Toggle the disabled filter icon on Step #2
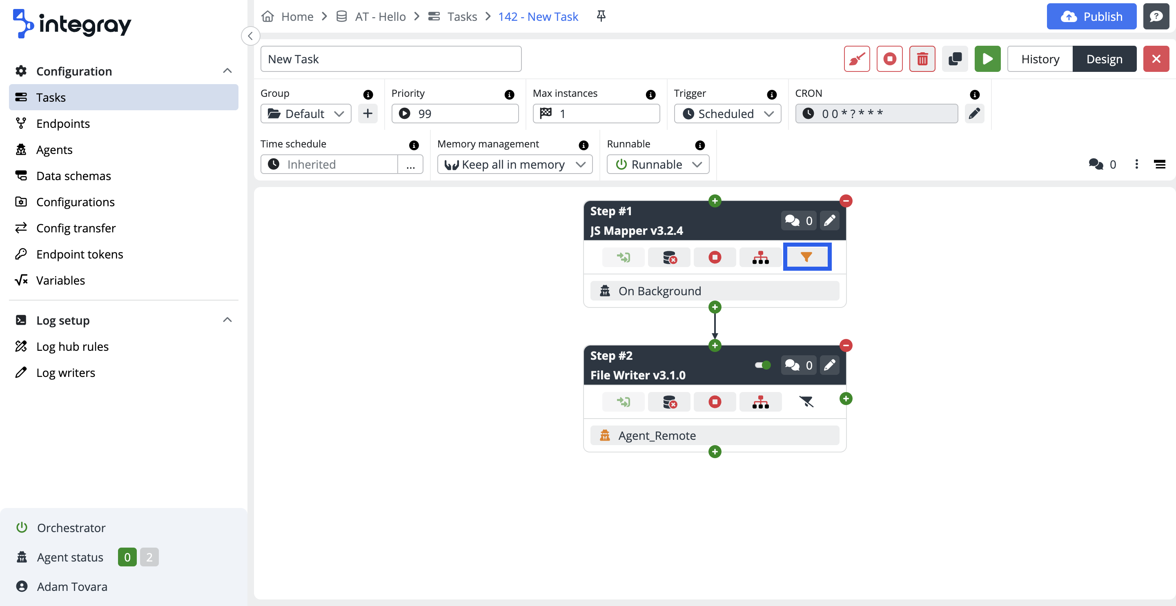1176x606 pixels. [x=806, y=401]
